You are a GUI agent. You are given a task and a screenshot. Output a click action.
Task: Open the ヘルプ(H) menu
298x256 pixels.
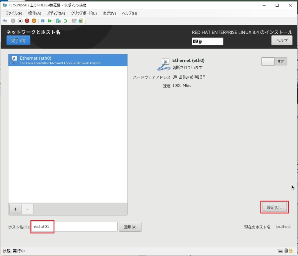[130, 13]
